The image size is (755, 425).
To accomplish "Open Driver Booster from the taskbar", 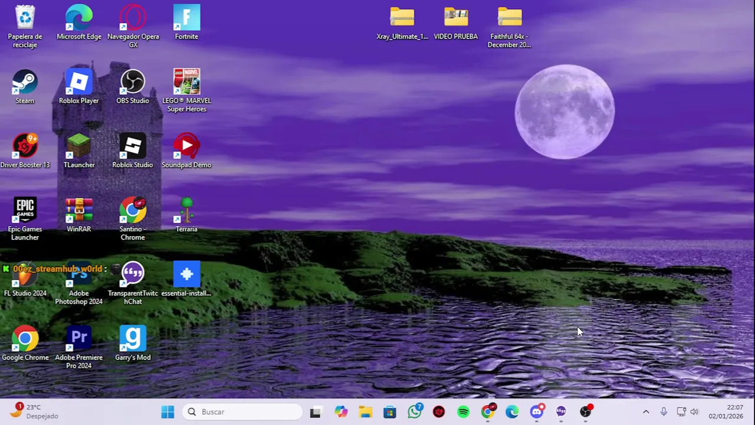I will click(439, 412).
